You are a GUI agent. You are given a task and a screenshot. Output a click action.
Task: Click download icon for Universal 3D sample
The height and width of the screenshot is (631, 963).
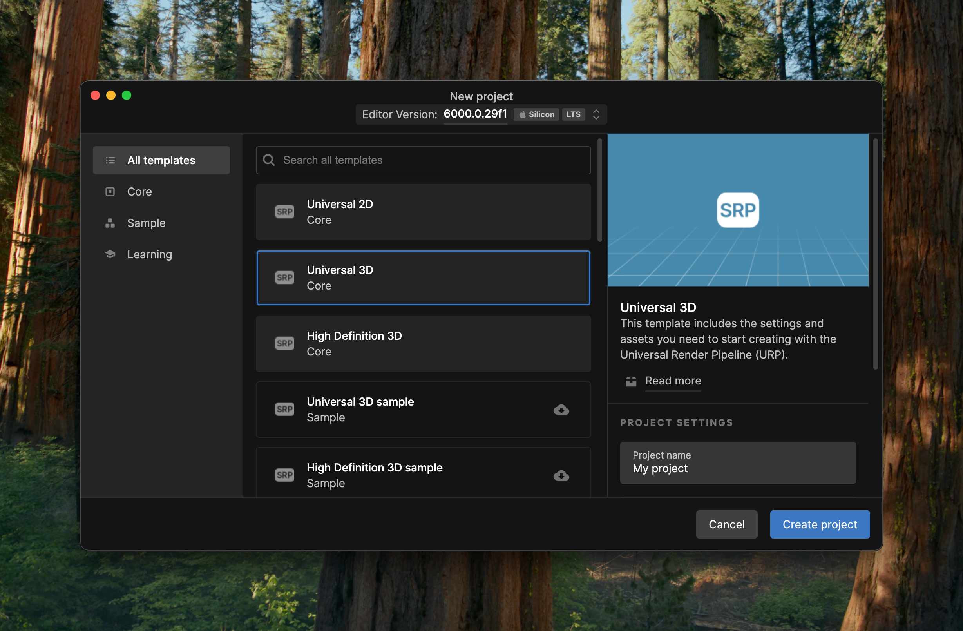point(561,410)
